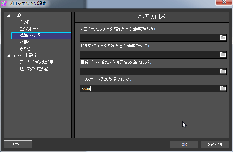Click the キャンセル button
Image resolution: width=233 pixels, height=152 pixels.
pos(215,145)
